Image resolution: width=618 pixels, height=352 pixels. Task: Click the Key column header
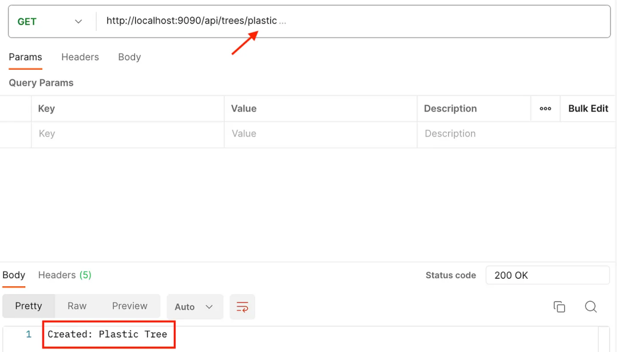click(46, 109)
